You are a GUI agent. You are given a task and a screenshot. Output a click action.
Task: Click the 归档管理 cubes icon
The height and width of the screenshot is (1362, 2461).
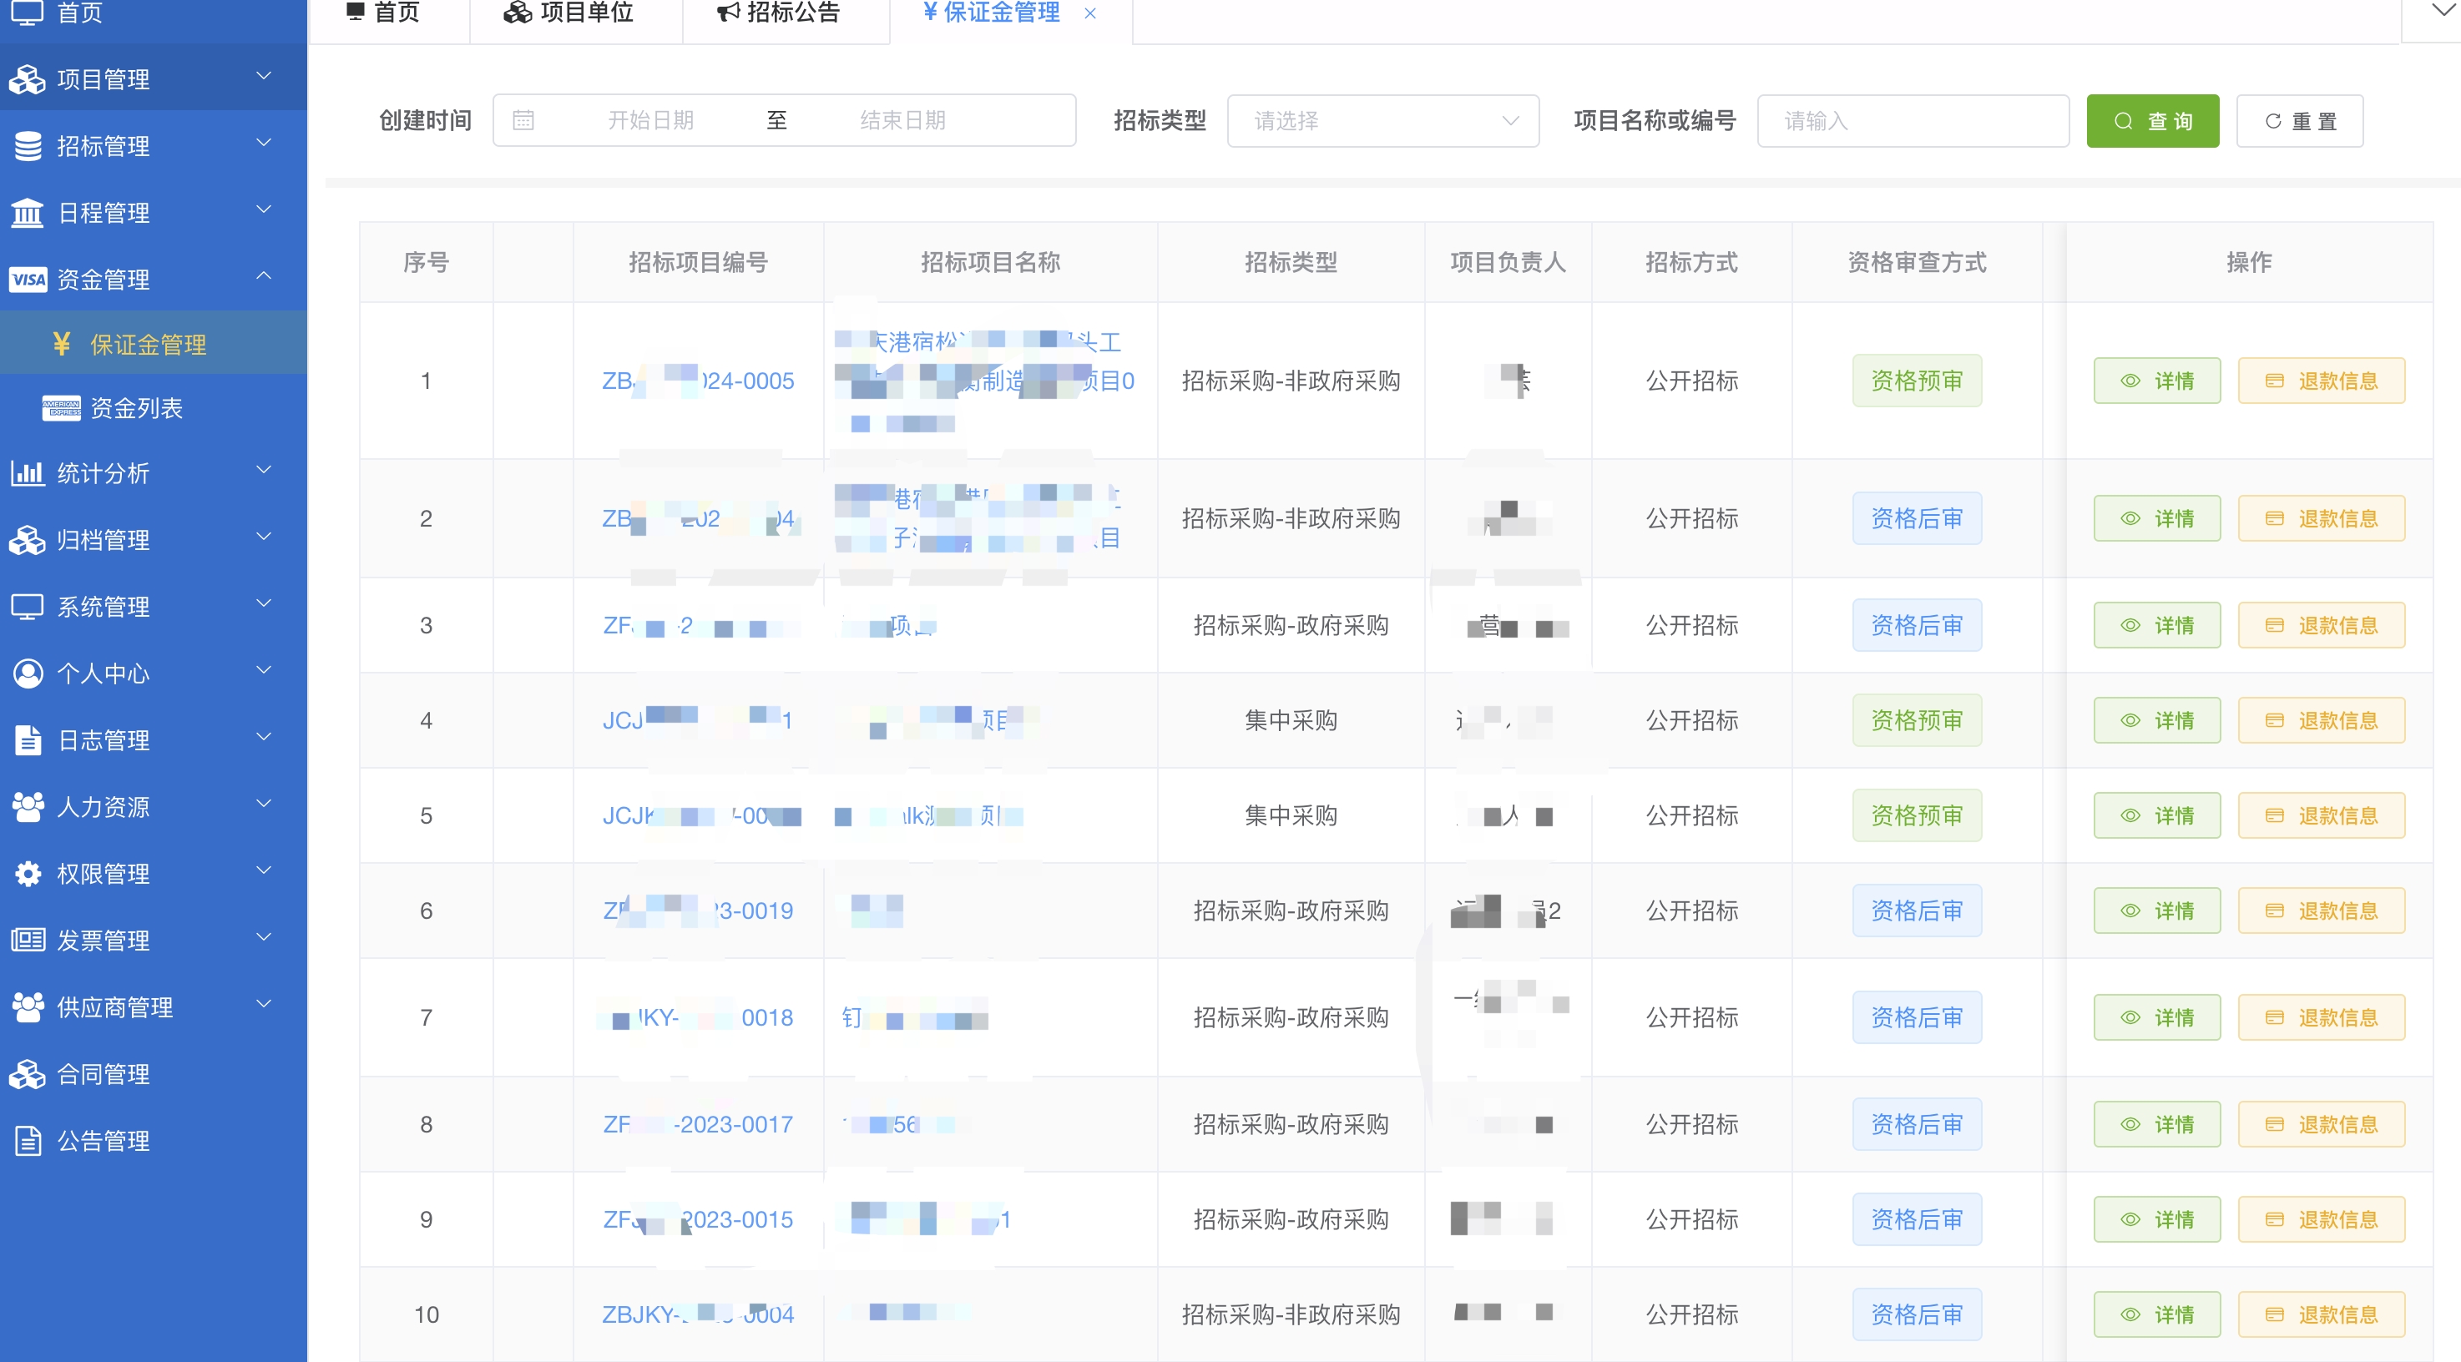point(28,540)
